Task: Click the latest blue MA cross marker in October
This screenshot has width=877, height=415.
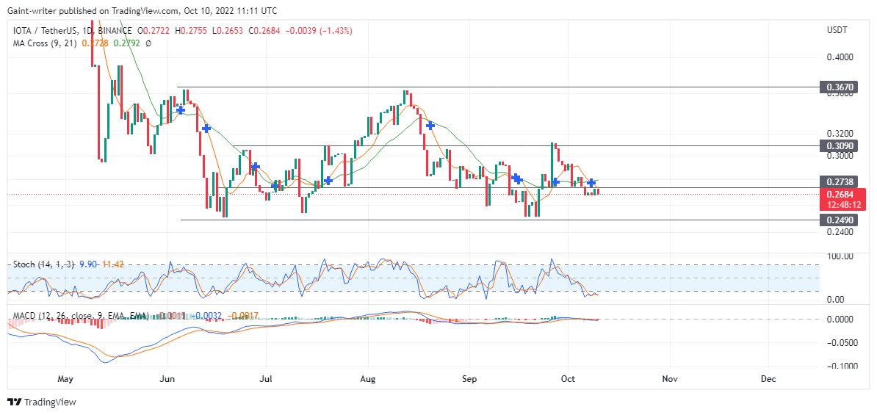Action: 591,182
